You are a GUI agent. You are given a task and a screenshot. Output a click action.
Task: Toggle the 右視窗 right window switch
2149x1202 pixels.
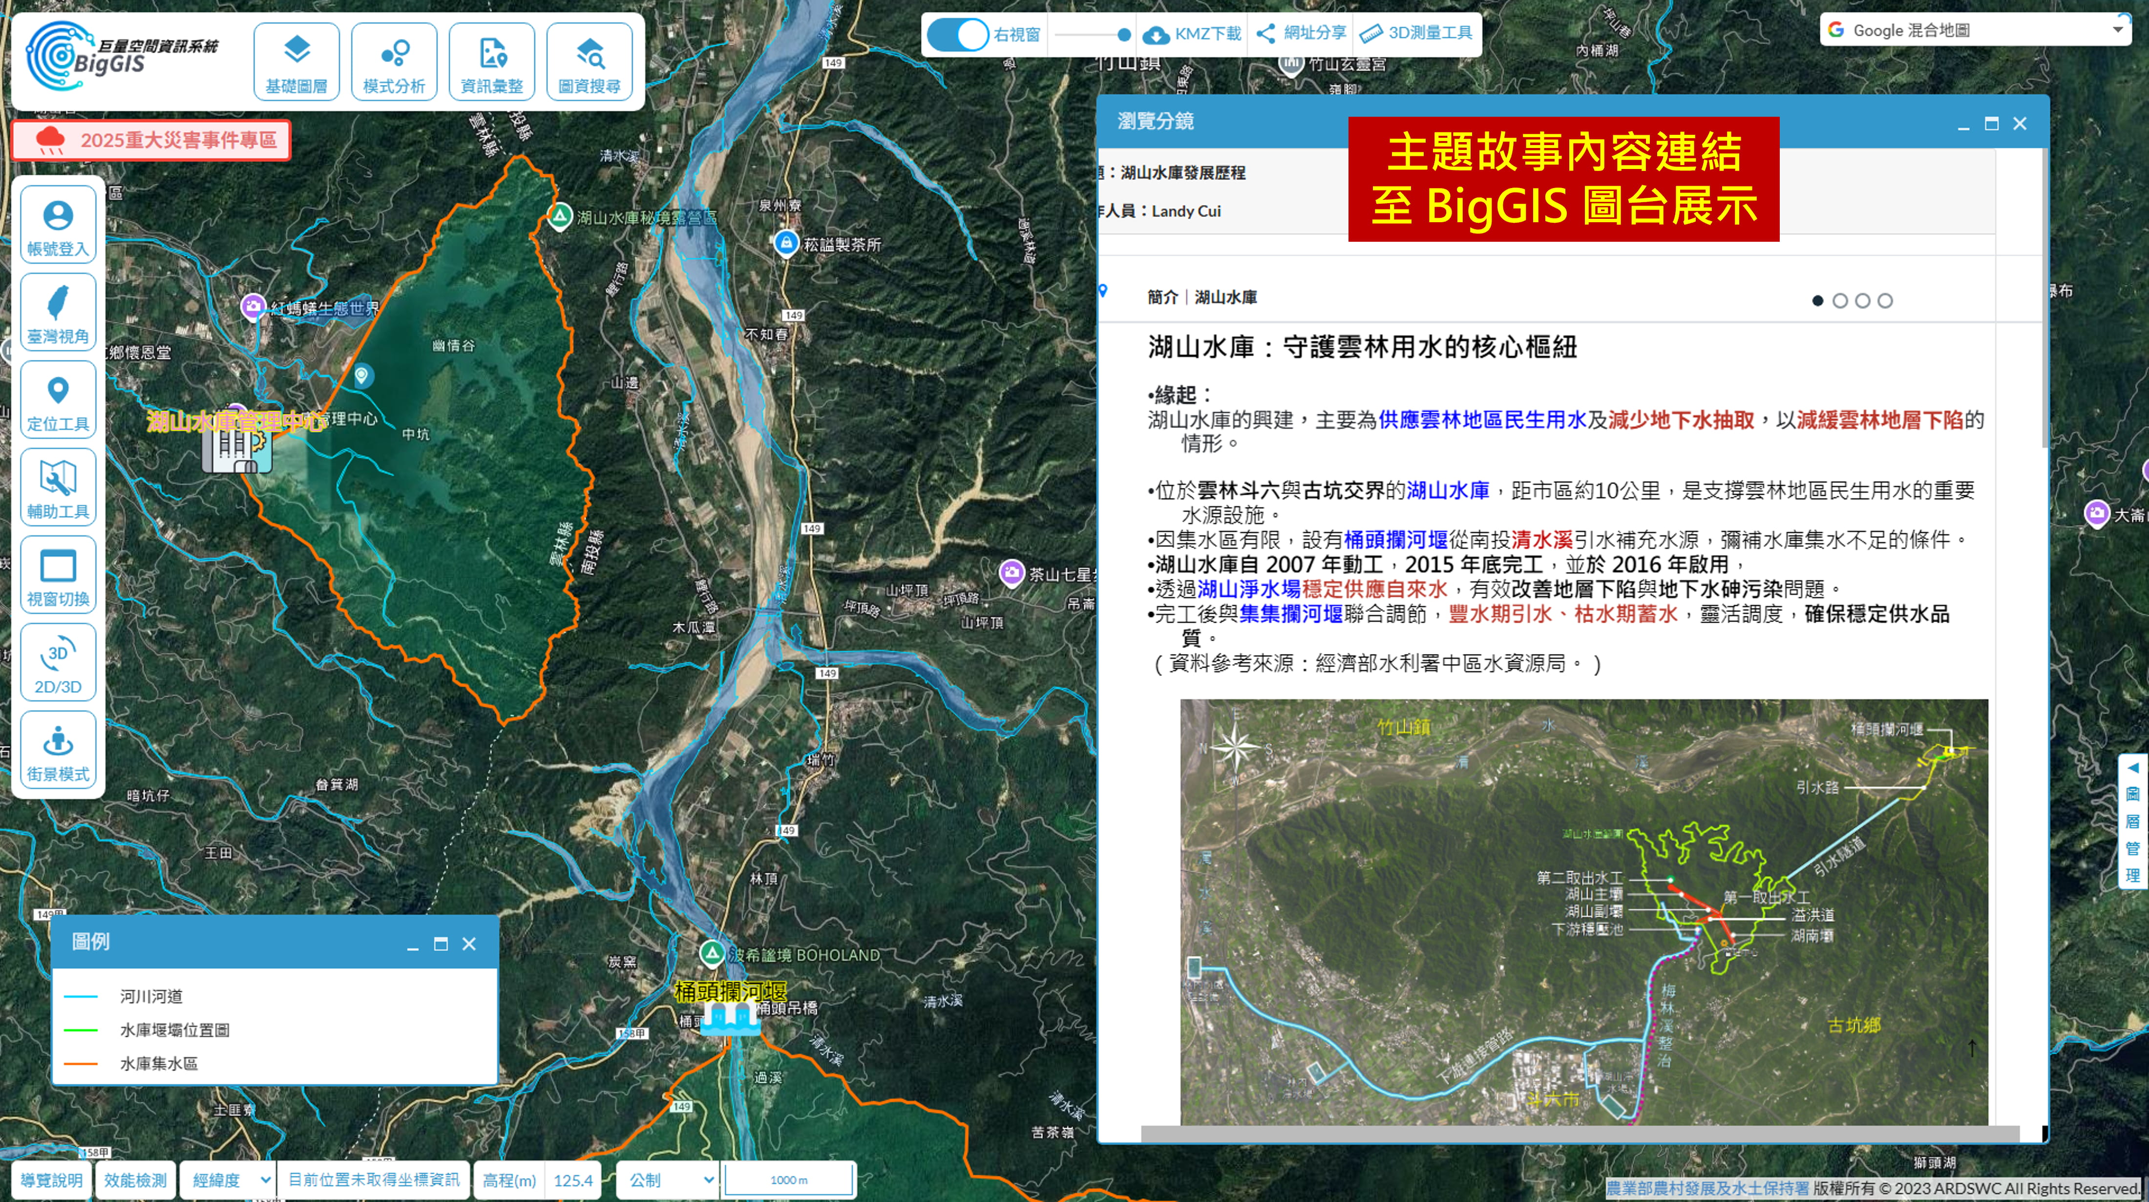pos(958,34)
